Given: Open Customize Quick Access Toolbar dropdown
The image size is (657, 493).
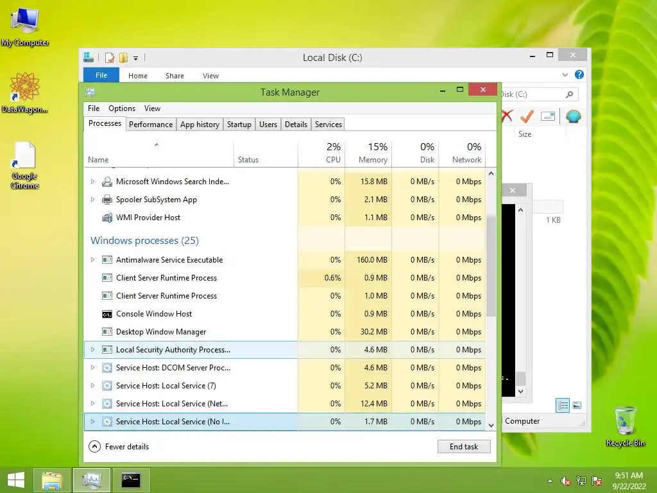Looking at the screenshot, I should (x=136, y=58).
